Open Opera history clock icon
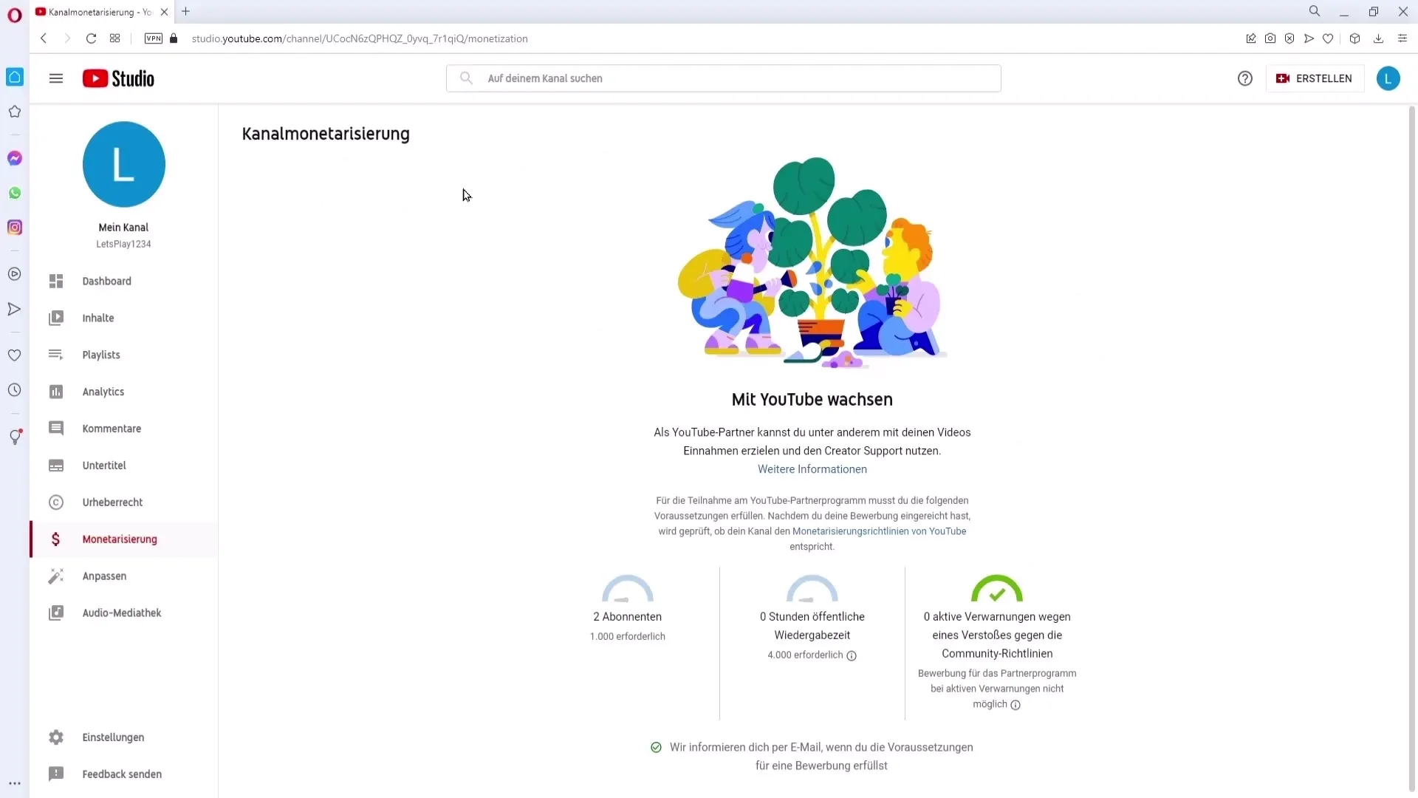 click(15, 390)
